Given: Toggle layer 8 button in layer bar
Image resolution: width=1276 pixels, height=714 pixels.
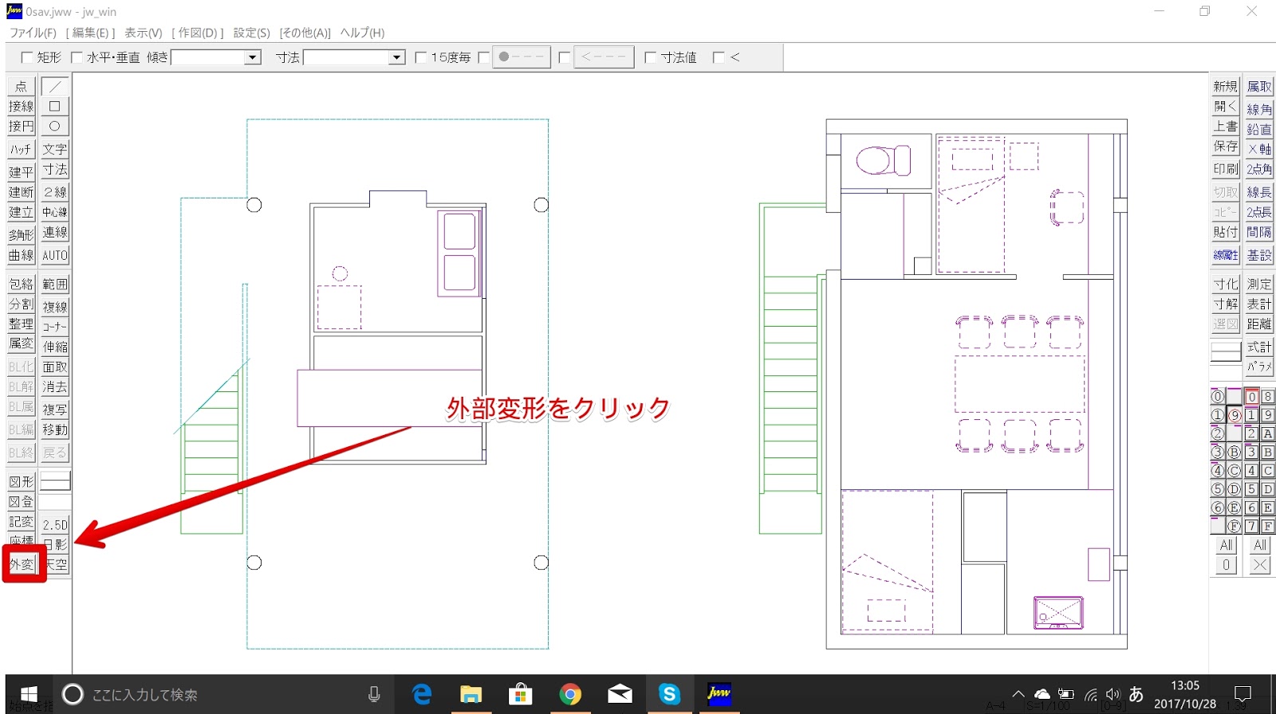Looking at the screenshot, I should (x=1267, y=396).
